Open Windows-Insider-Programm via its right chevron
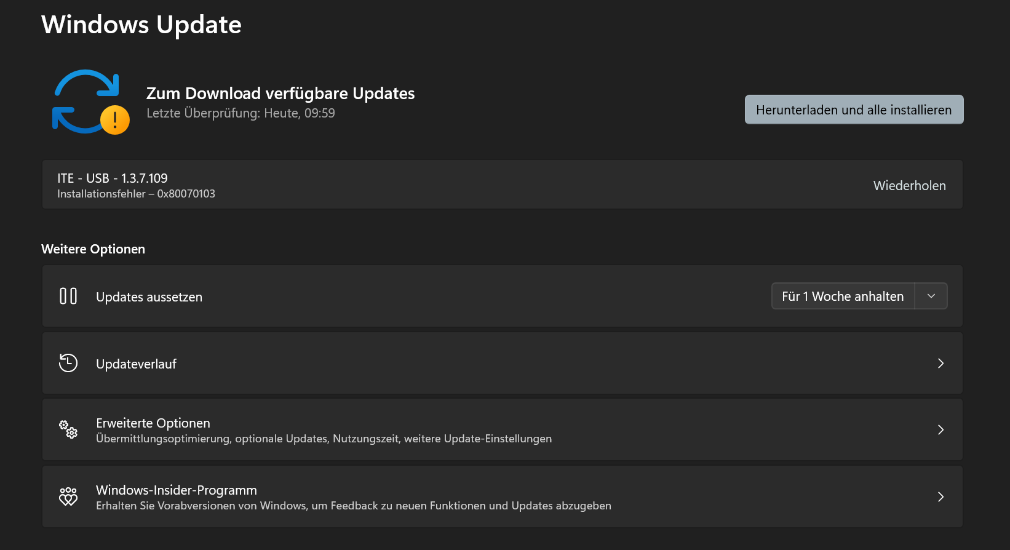Viewport: 1010px width, 550px height. pos(940,497)
